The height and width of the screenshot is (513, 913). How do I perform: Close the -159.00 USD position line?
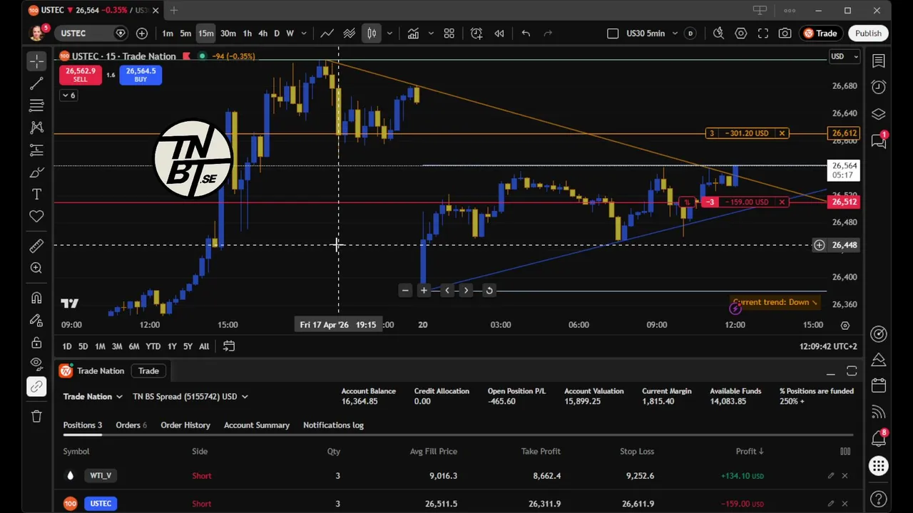782,202
